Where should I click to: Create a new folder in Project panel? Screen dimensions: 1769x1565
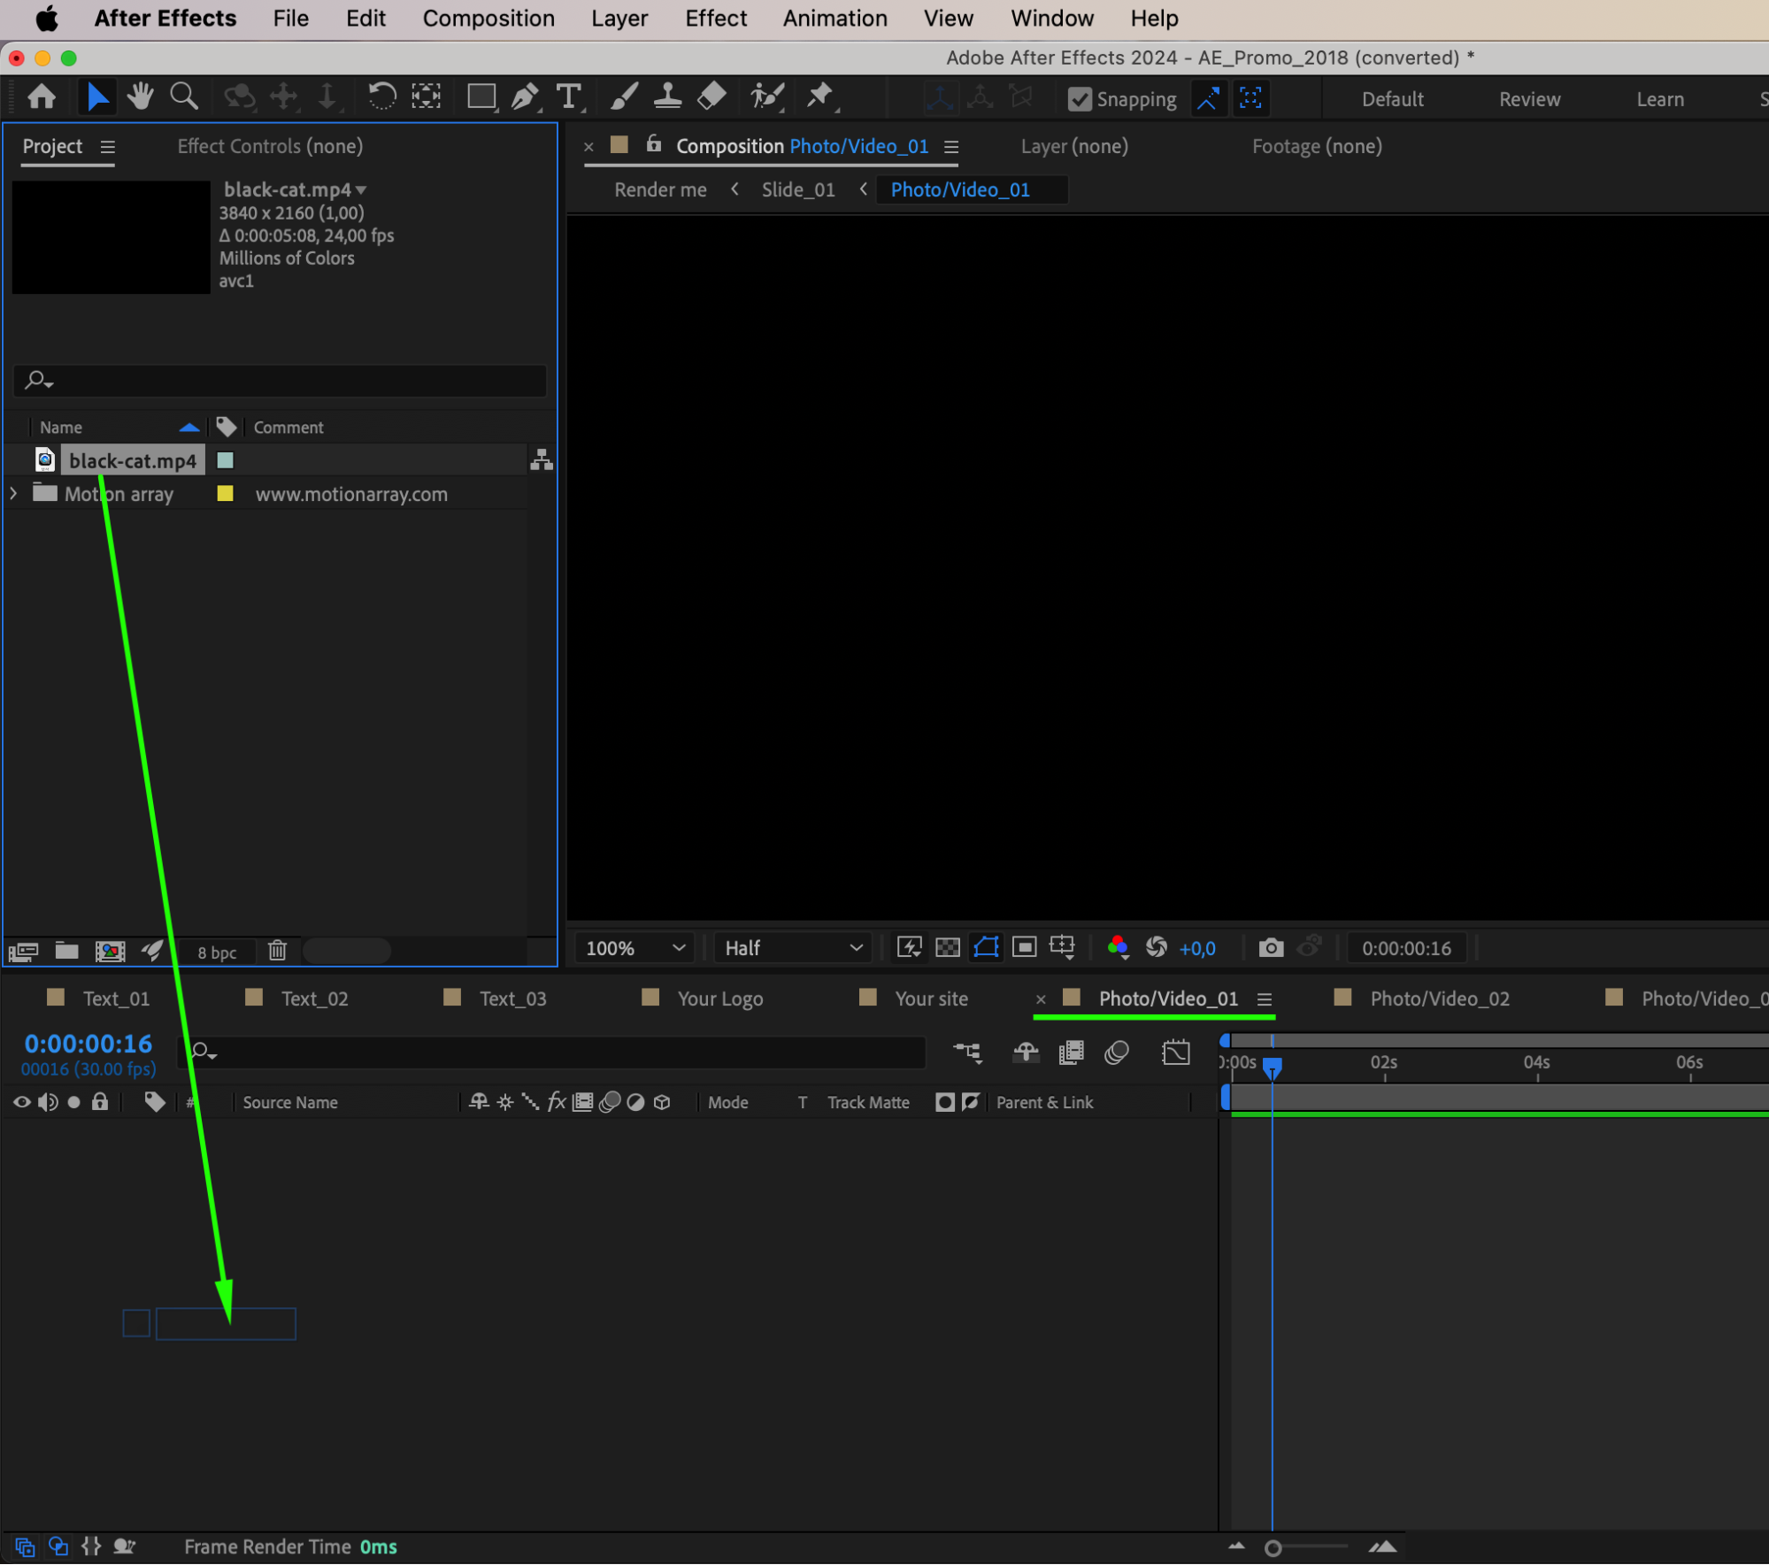66,951
